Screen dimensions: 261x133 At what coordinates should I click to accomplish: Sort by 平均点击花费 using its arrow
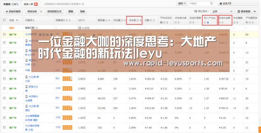tap(167, 22)
